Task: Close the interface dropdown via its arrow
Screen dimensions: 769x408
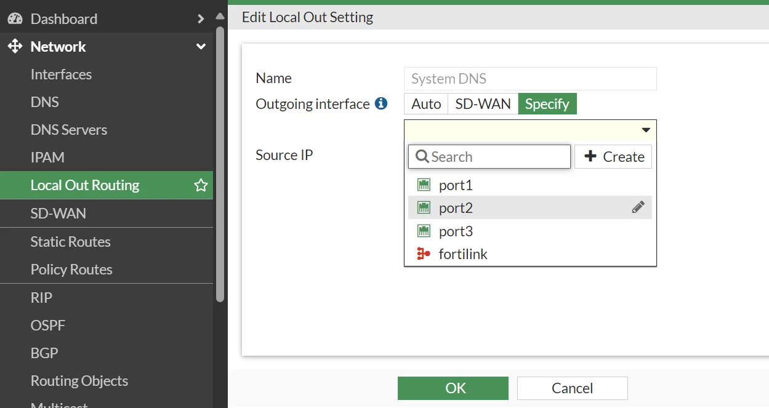Action: click(646, 130)
